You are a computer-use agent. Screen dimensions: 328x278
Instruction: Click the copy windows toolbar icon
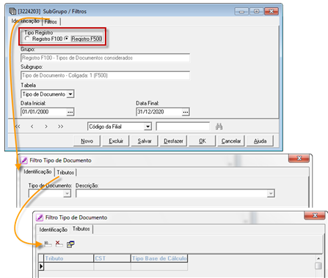70,244
